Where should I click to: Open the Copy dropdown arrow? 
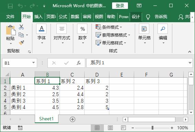pos(27,35)
